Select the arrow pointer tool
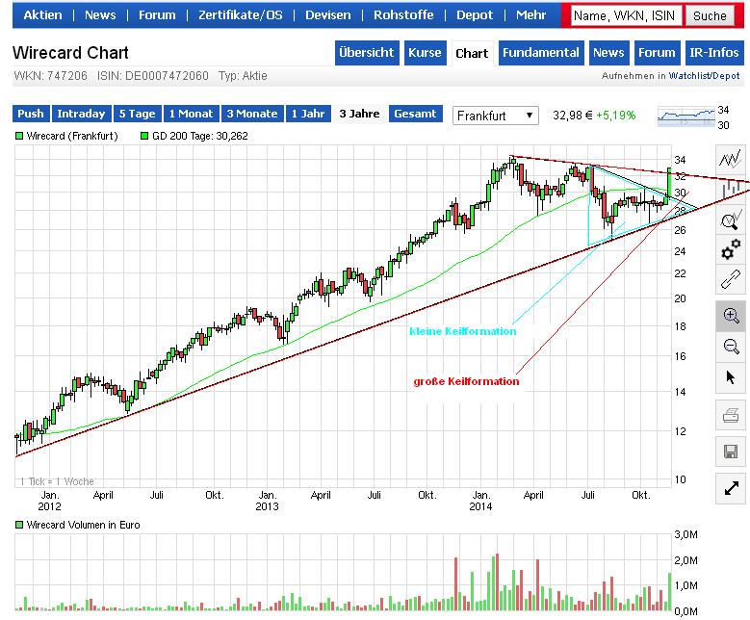750x620 pixels. tap(731, 377)
